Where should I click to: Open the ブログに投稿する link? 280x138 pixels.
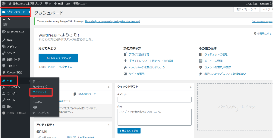139,55
